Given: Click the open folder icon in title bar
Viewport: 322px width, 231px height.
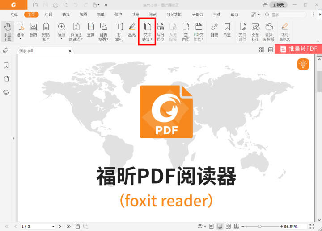Looking at the screenshot, I should pyautogui.click(x=35, y=5).
